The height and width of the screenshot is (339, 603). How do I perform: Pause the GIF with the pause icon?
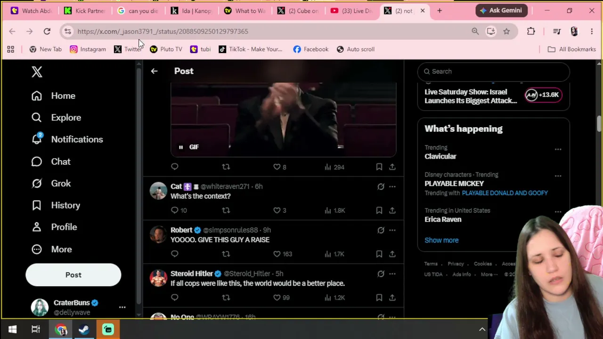point(181,147)
